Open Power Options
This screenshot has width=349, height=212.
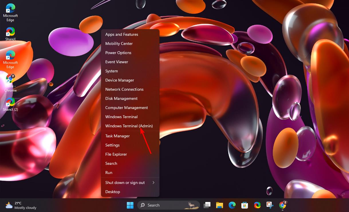point(130,53)
